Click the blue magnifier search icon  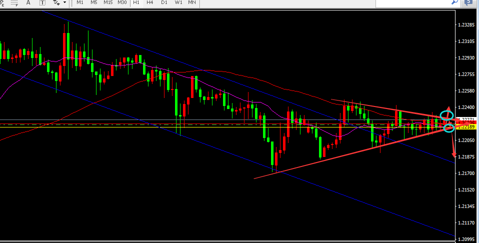click(x=454, y=2)
